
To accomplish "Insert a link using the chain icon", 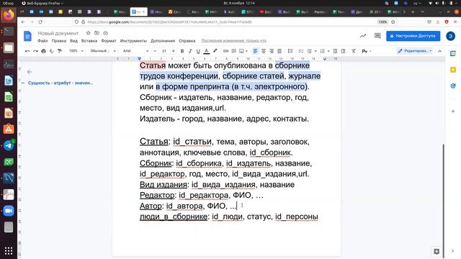I will pos(225,51).
